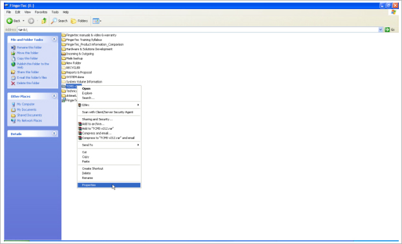Select Delete this folder red X

click(x=13, y=83)
